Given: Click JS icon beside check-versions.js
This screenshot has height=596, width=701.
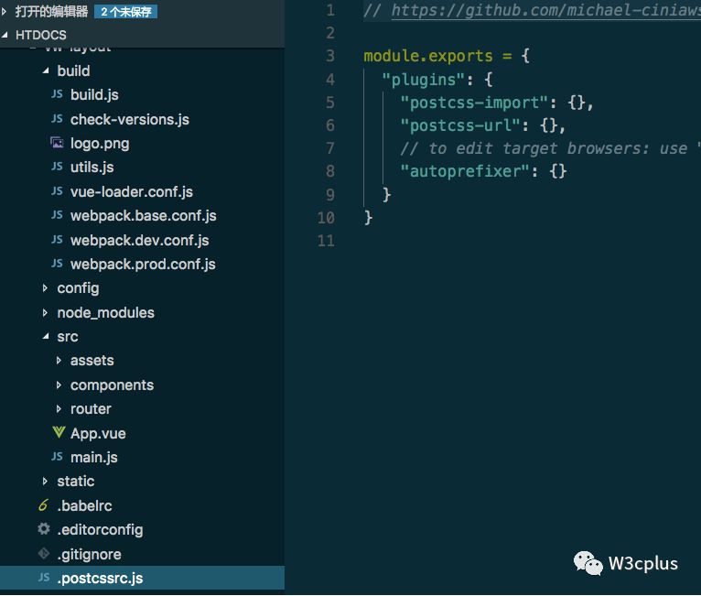Looking at the screenshot, I should (x=57, y=119).
